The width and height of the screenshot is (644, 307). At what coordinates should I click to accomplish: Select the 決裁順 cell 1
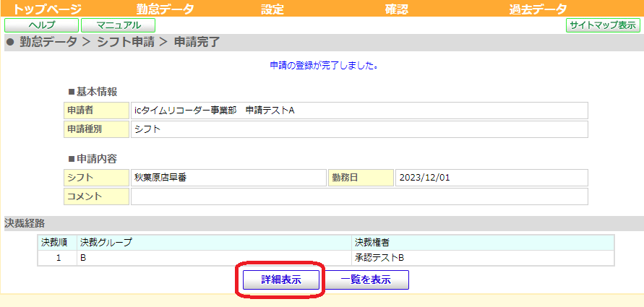[x=57, y=258]
